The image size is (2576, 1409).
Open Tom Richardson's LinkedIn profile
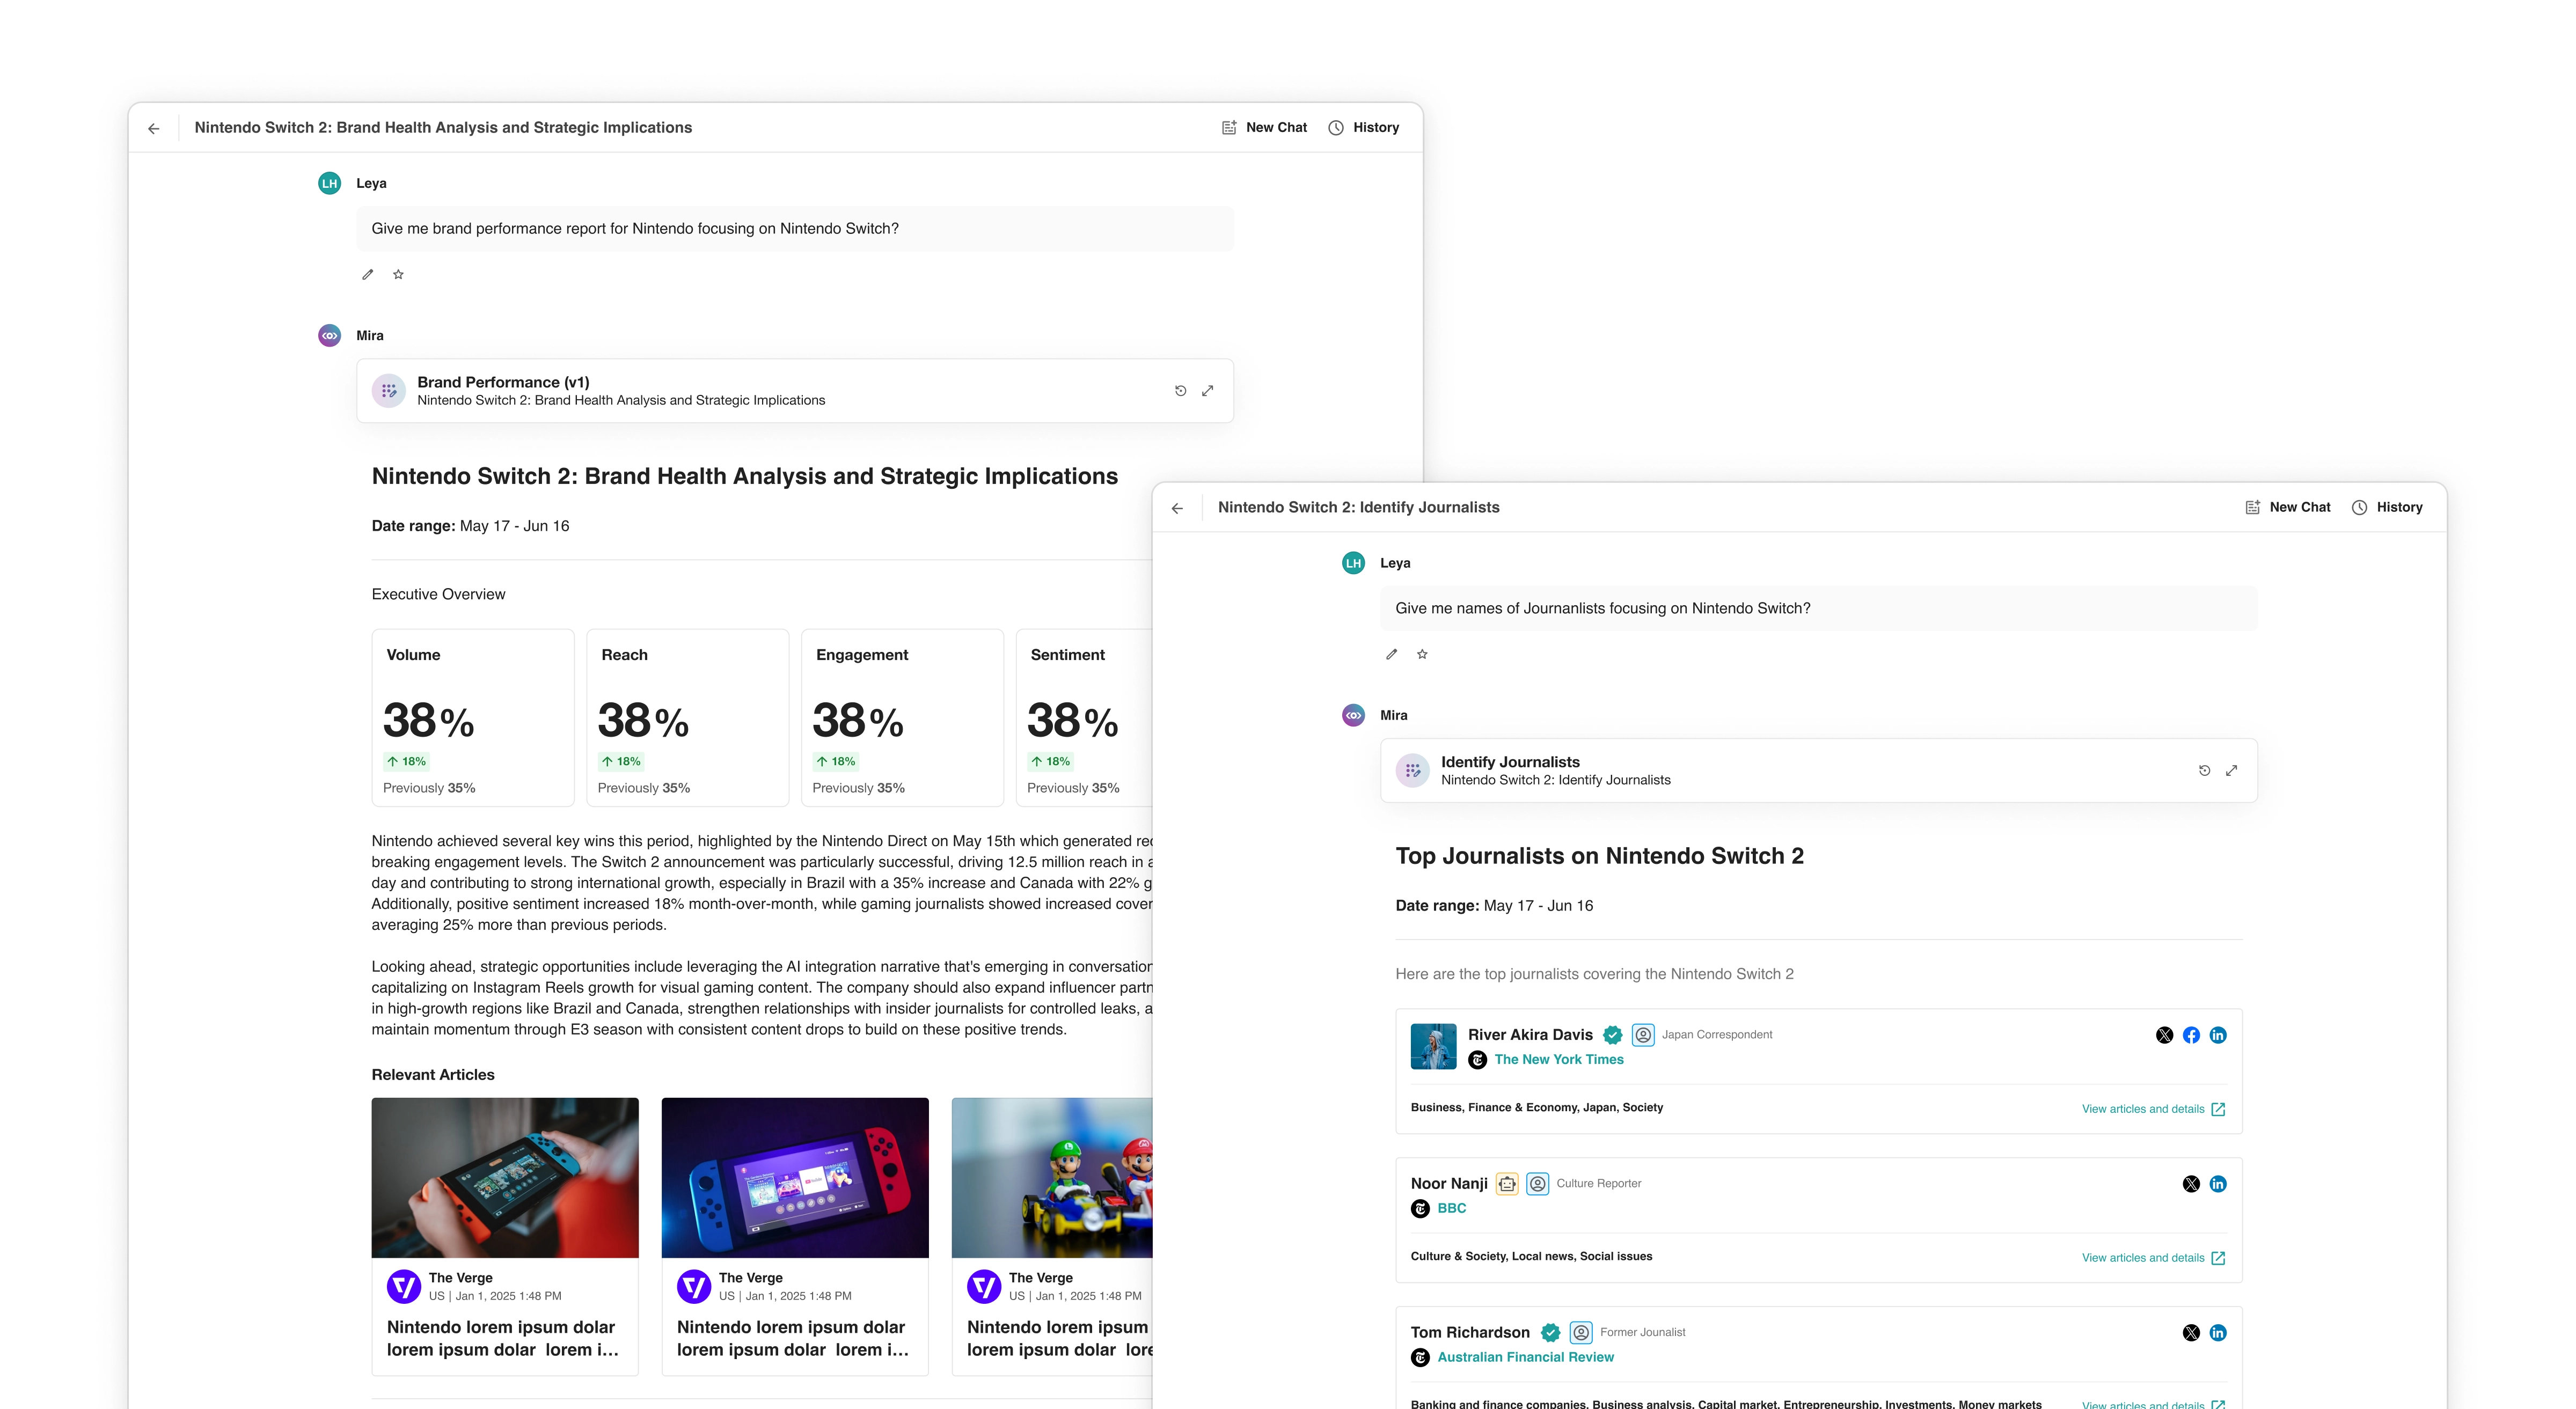point(2218,1333)
